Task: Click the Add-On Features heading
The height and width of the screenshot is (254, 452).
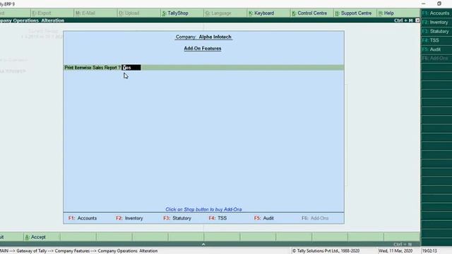Action: [x=203, y=49]
